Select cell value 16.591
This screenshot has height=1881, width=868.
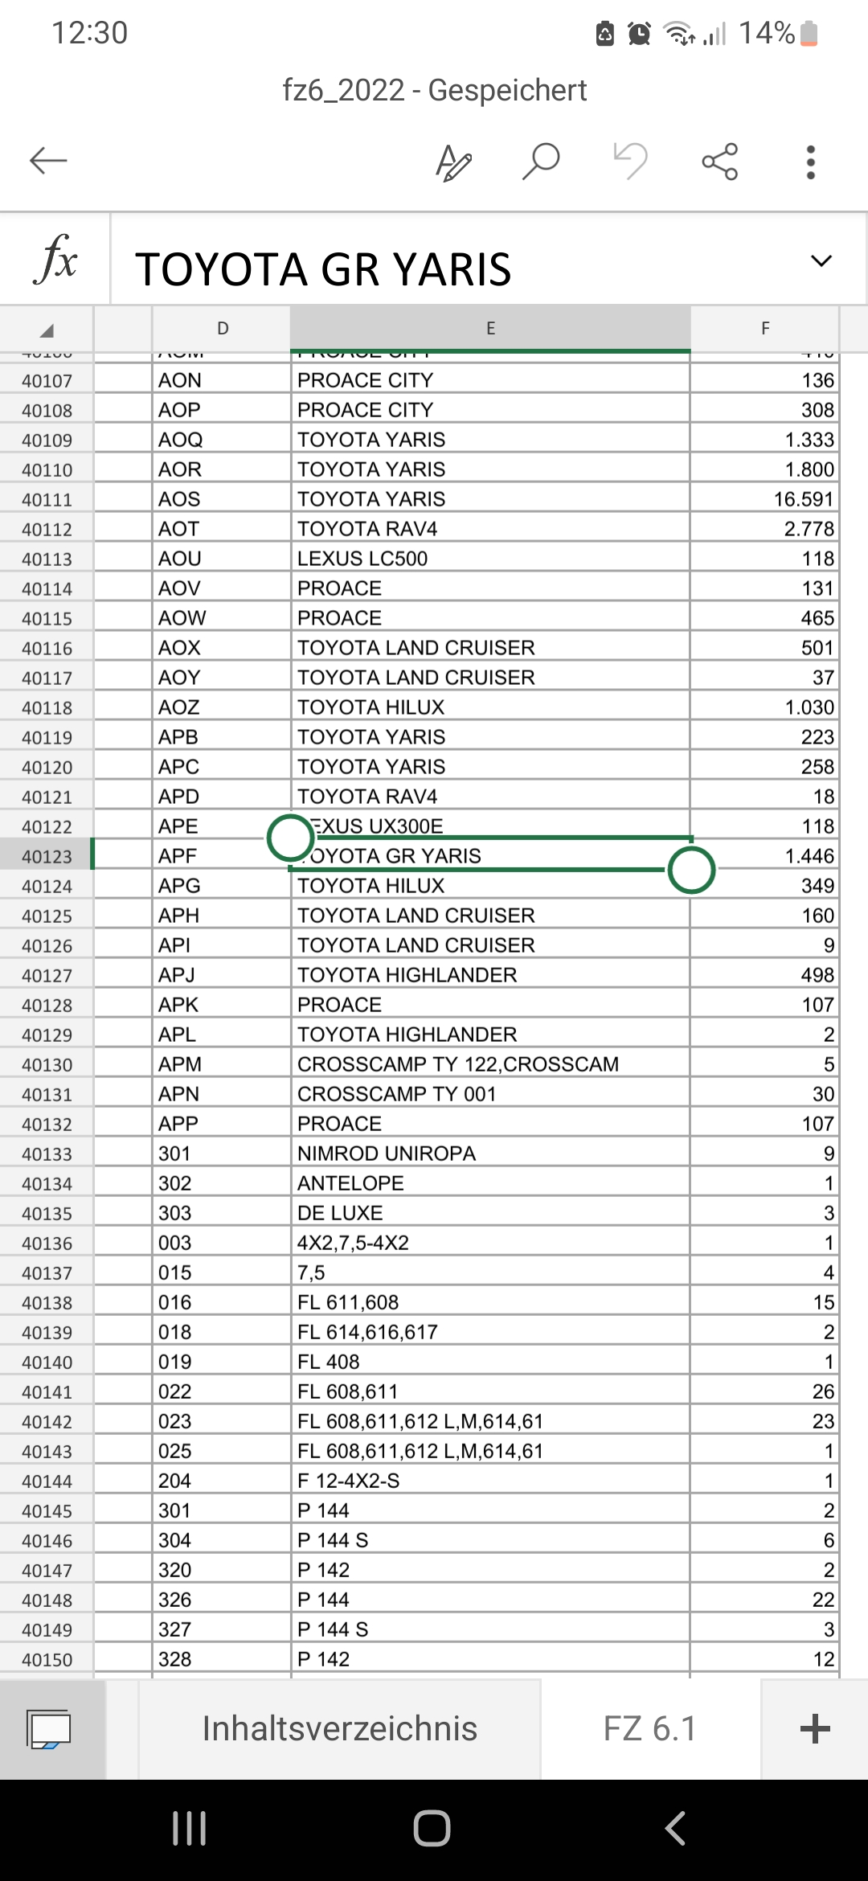pyautogui.click(x=764, y=499)
